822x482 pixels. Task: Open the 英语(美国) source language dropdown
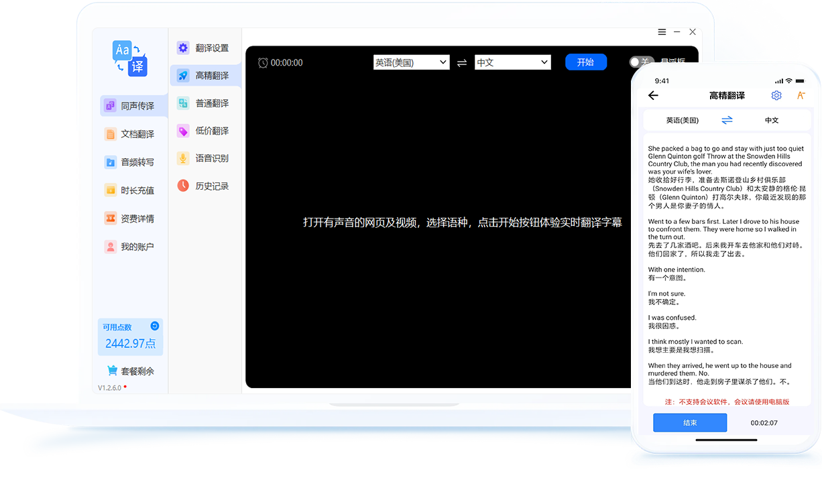click(411, 62)
